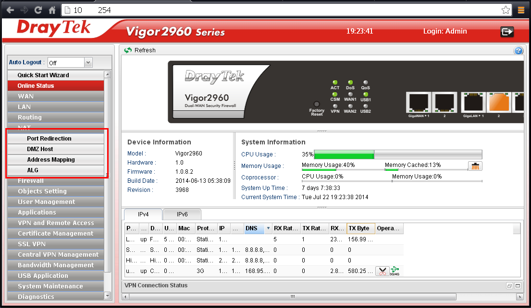This screenshot has height=308, width=531.
Task: Click the memory cleanup icon beside Memory Cached
Action: click(x=475, y=166)
